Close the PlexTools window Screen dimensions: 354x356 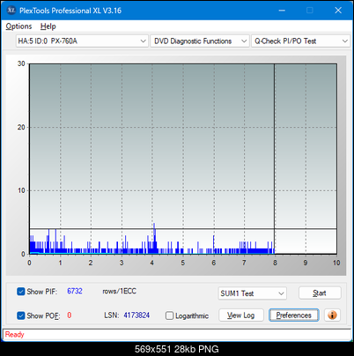tap(338, 11)
